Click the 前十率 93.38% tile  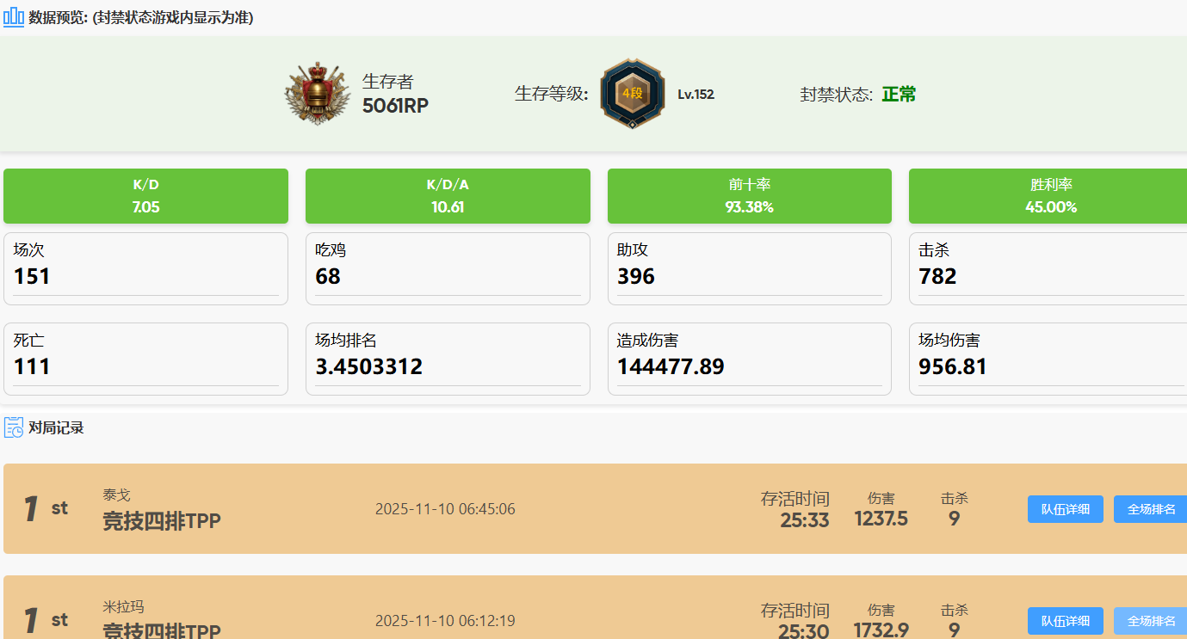pos(749,196)
